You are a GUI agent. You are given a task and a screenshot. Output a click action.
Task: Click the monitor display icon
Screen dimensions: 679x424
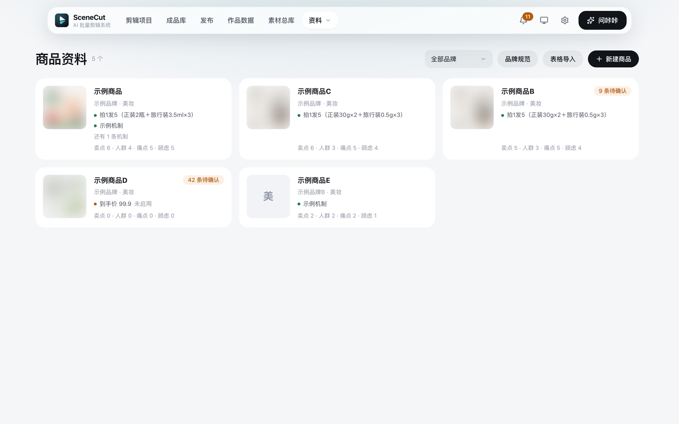[x=544, y=20]
